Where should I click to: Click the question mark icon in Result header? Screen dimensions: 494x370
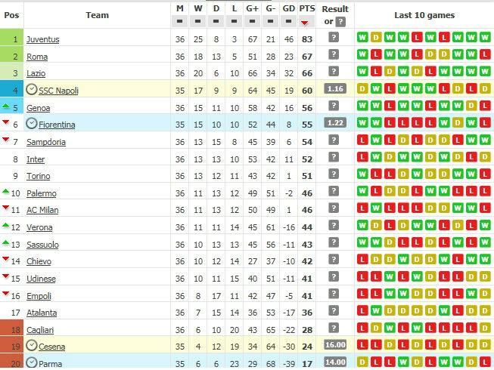(x=340, y=21)
